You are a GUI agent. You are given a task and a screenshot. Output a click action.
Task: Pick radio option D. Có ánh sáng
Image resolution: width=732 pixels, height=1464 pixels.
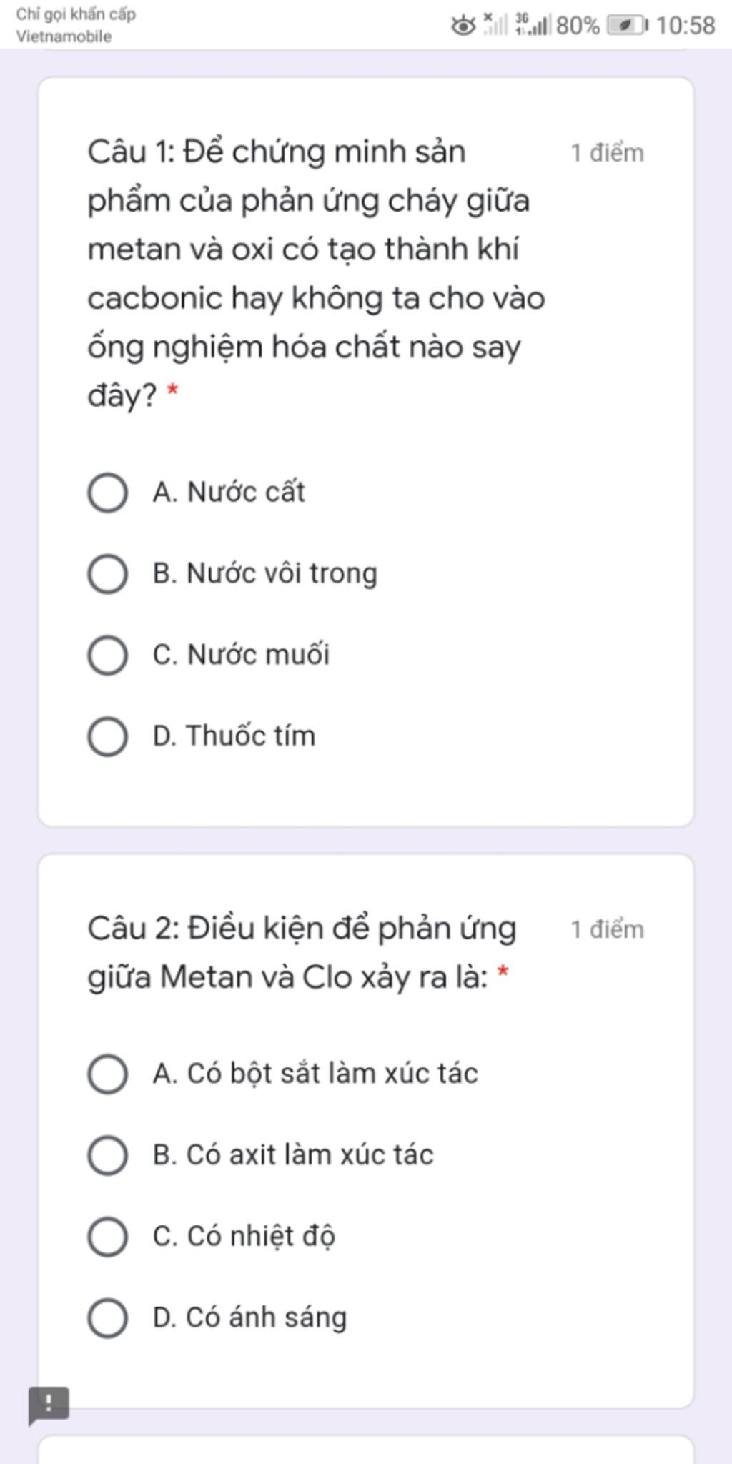pyautogui.click(x=108, y=1318)
